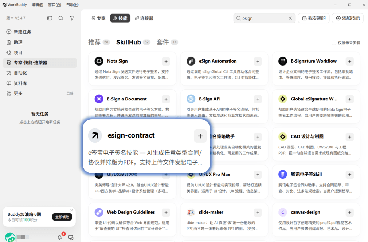Open the 窗口(W) menu

coord(55,5)
